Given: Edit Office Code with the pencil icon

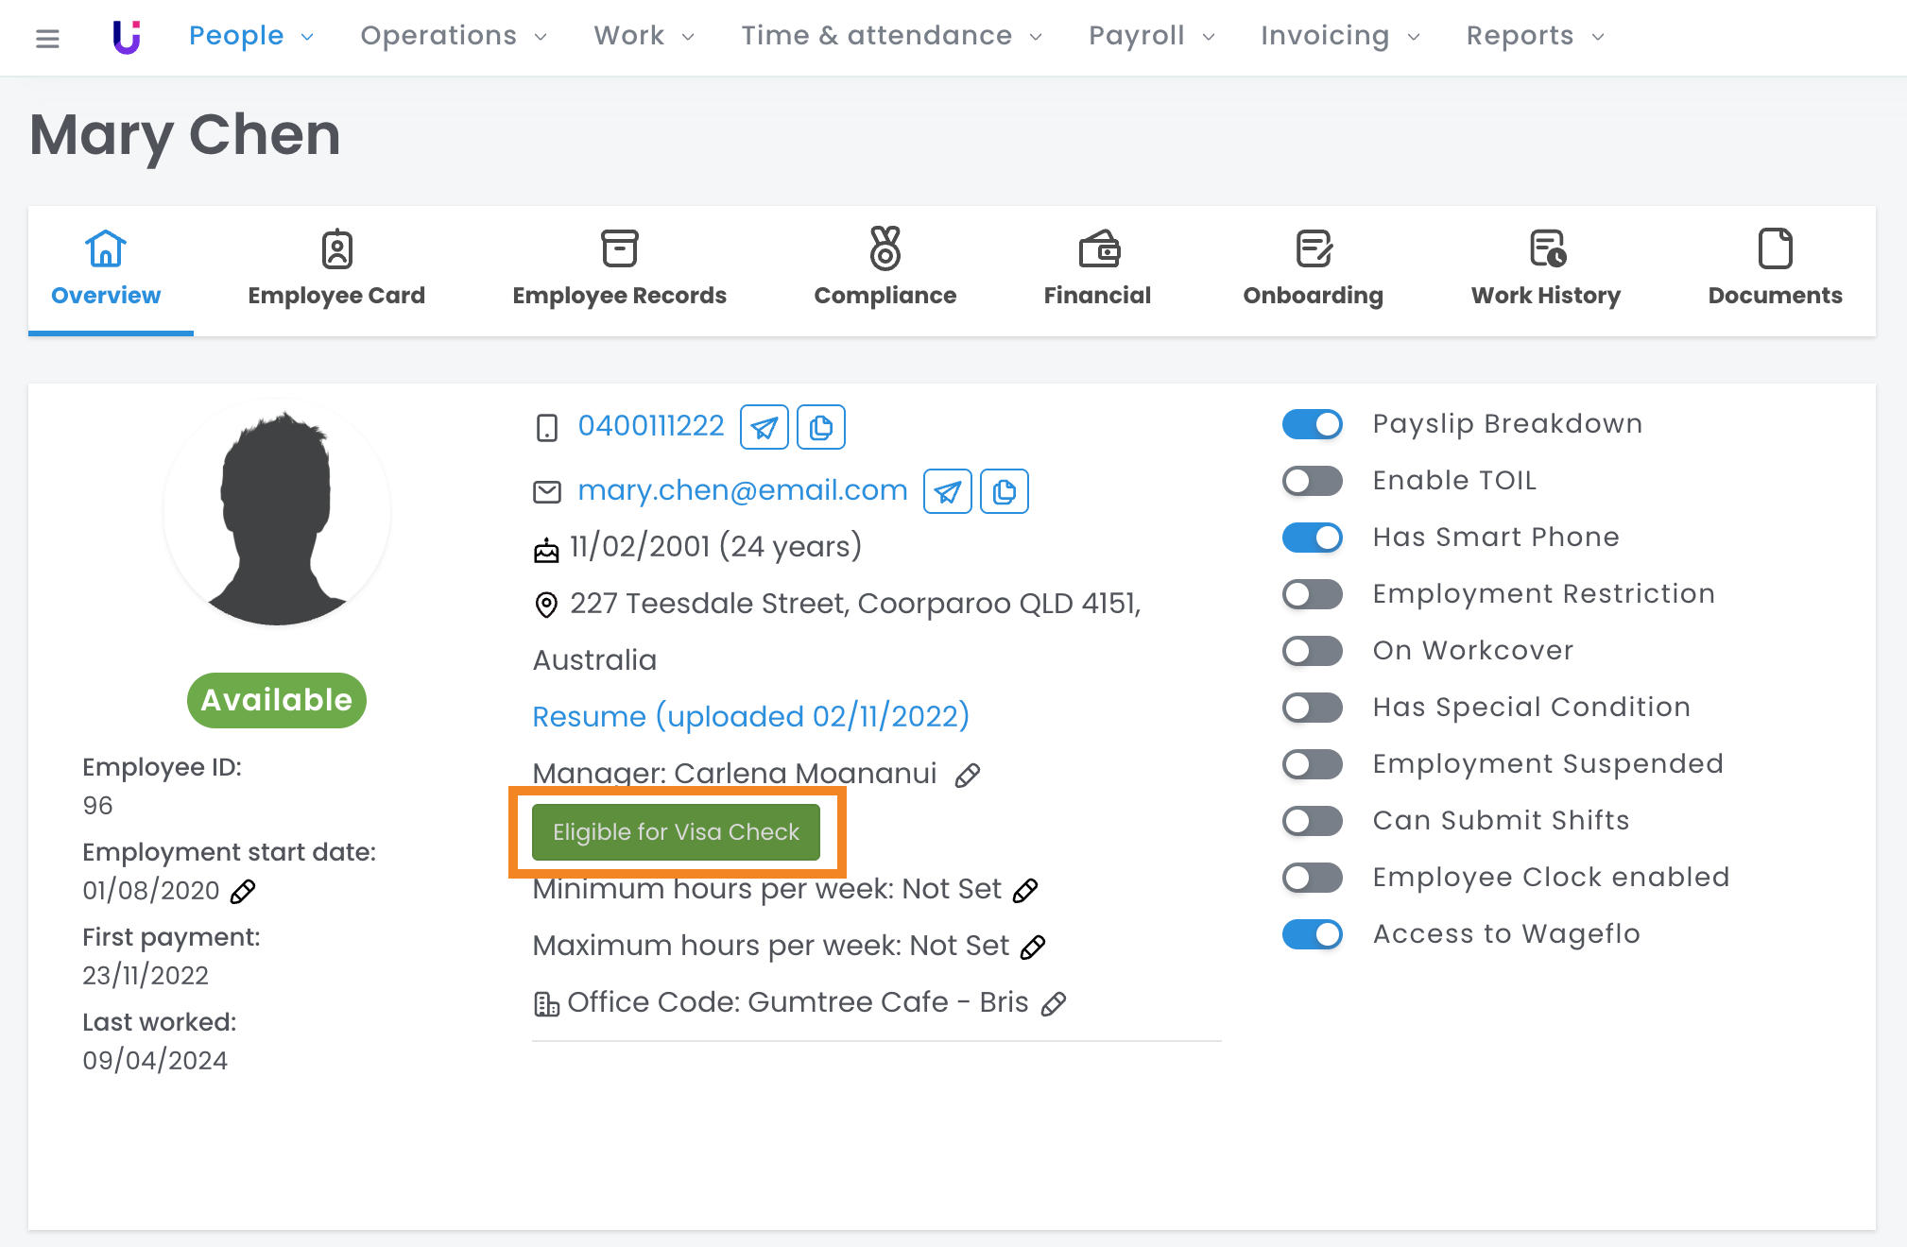Looking at the screenshot, I should pos(1053,1003).
